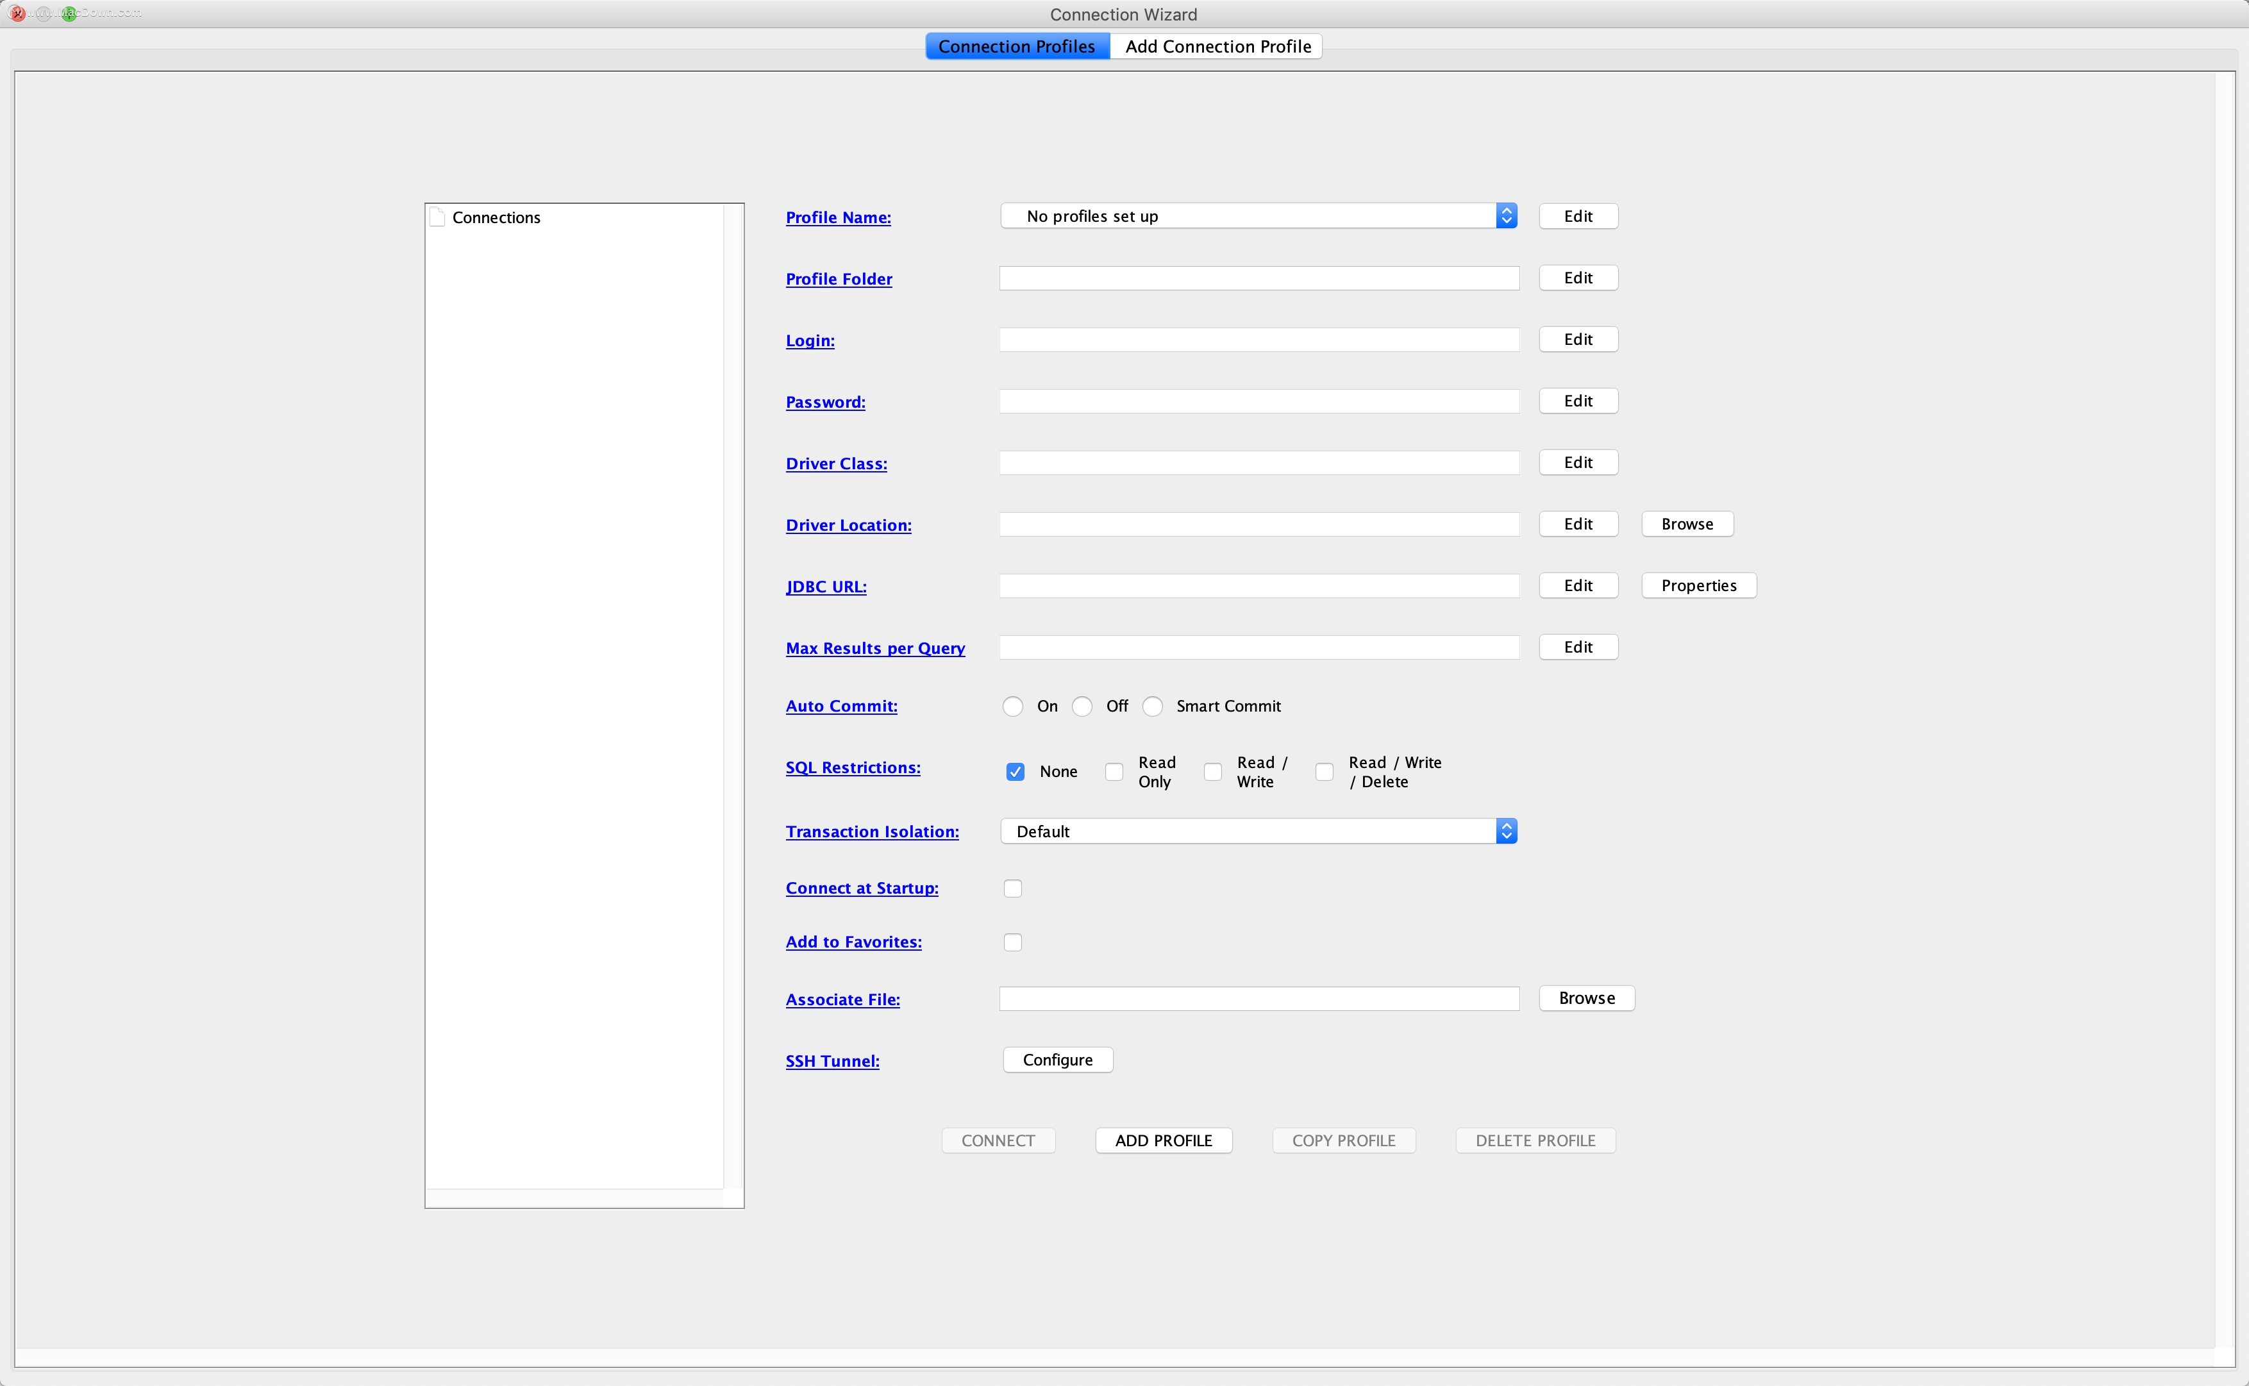
Task: Open the Auto Commit help link
Action: pyautogui.click(x=841, y=706)
